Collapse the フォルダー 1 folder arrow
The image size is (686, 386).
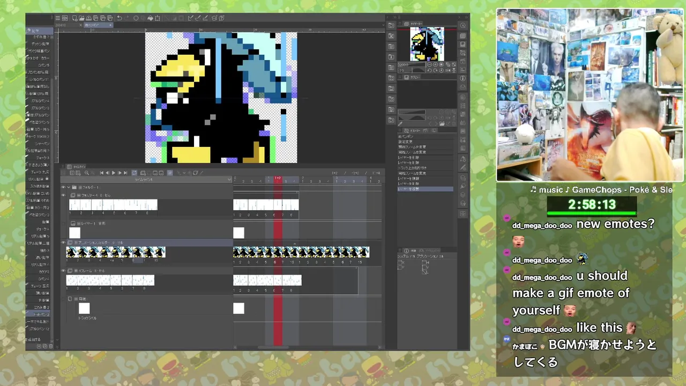pyautogui.click(x=69, y=187)
